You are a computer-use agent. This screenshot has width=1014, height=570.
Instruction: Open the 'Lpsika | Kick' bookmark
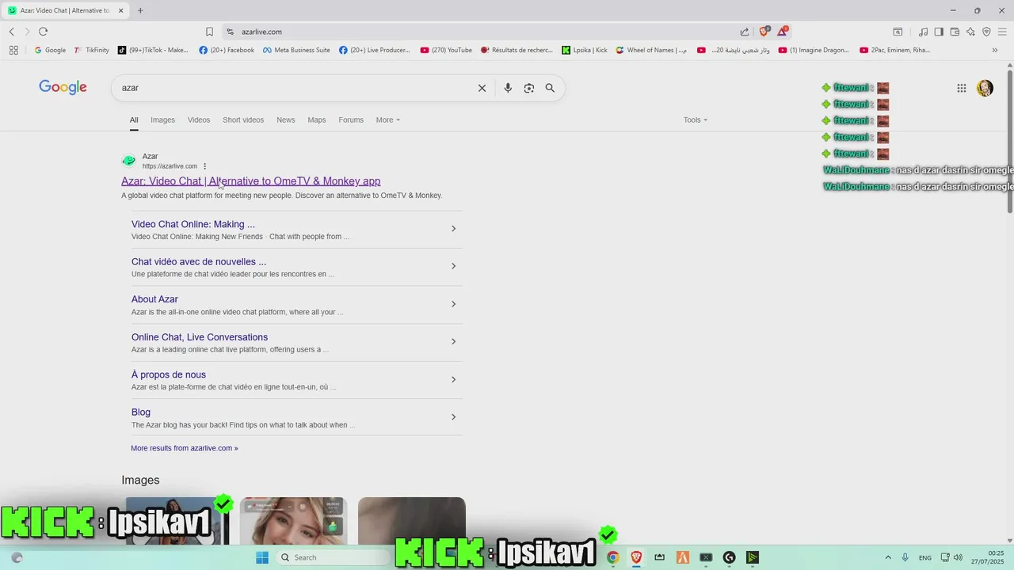[x=585, y=50]
